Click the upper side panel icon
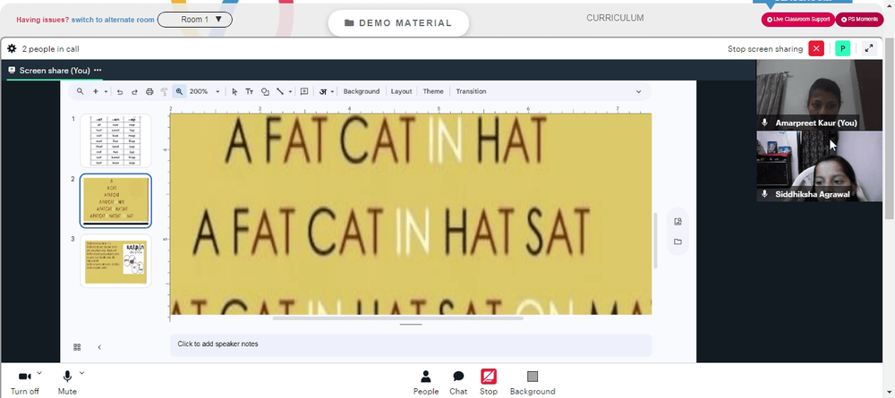Image resolution: width=895 pixels, height=398 pixels. [x=678, y=222]
